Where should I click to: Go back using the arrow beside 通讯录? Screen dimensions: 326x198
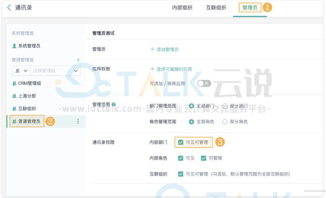pos(9,8)
